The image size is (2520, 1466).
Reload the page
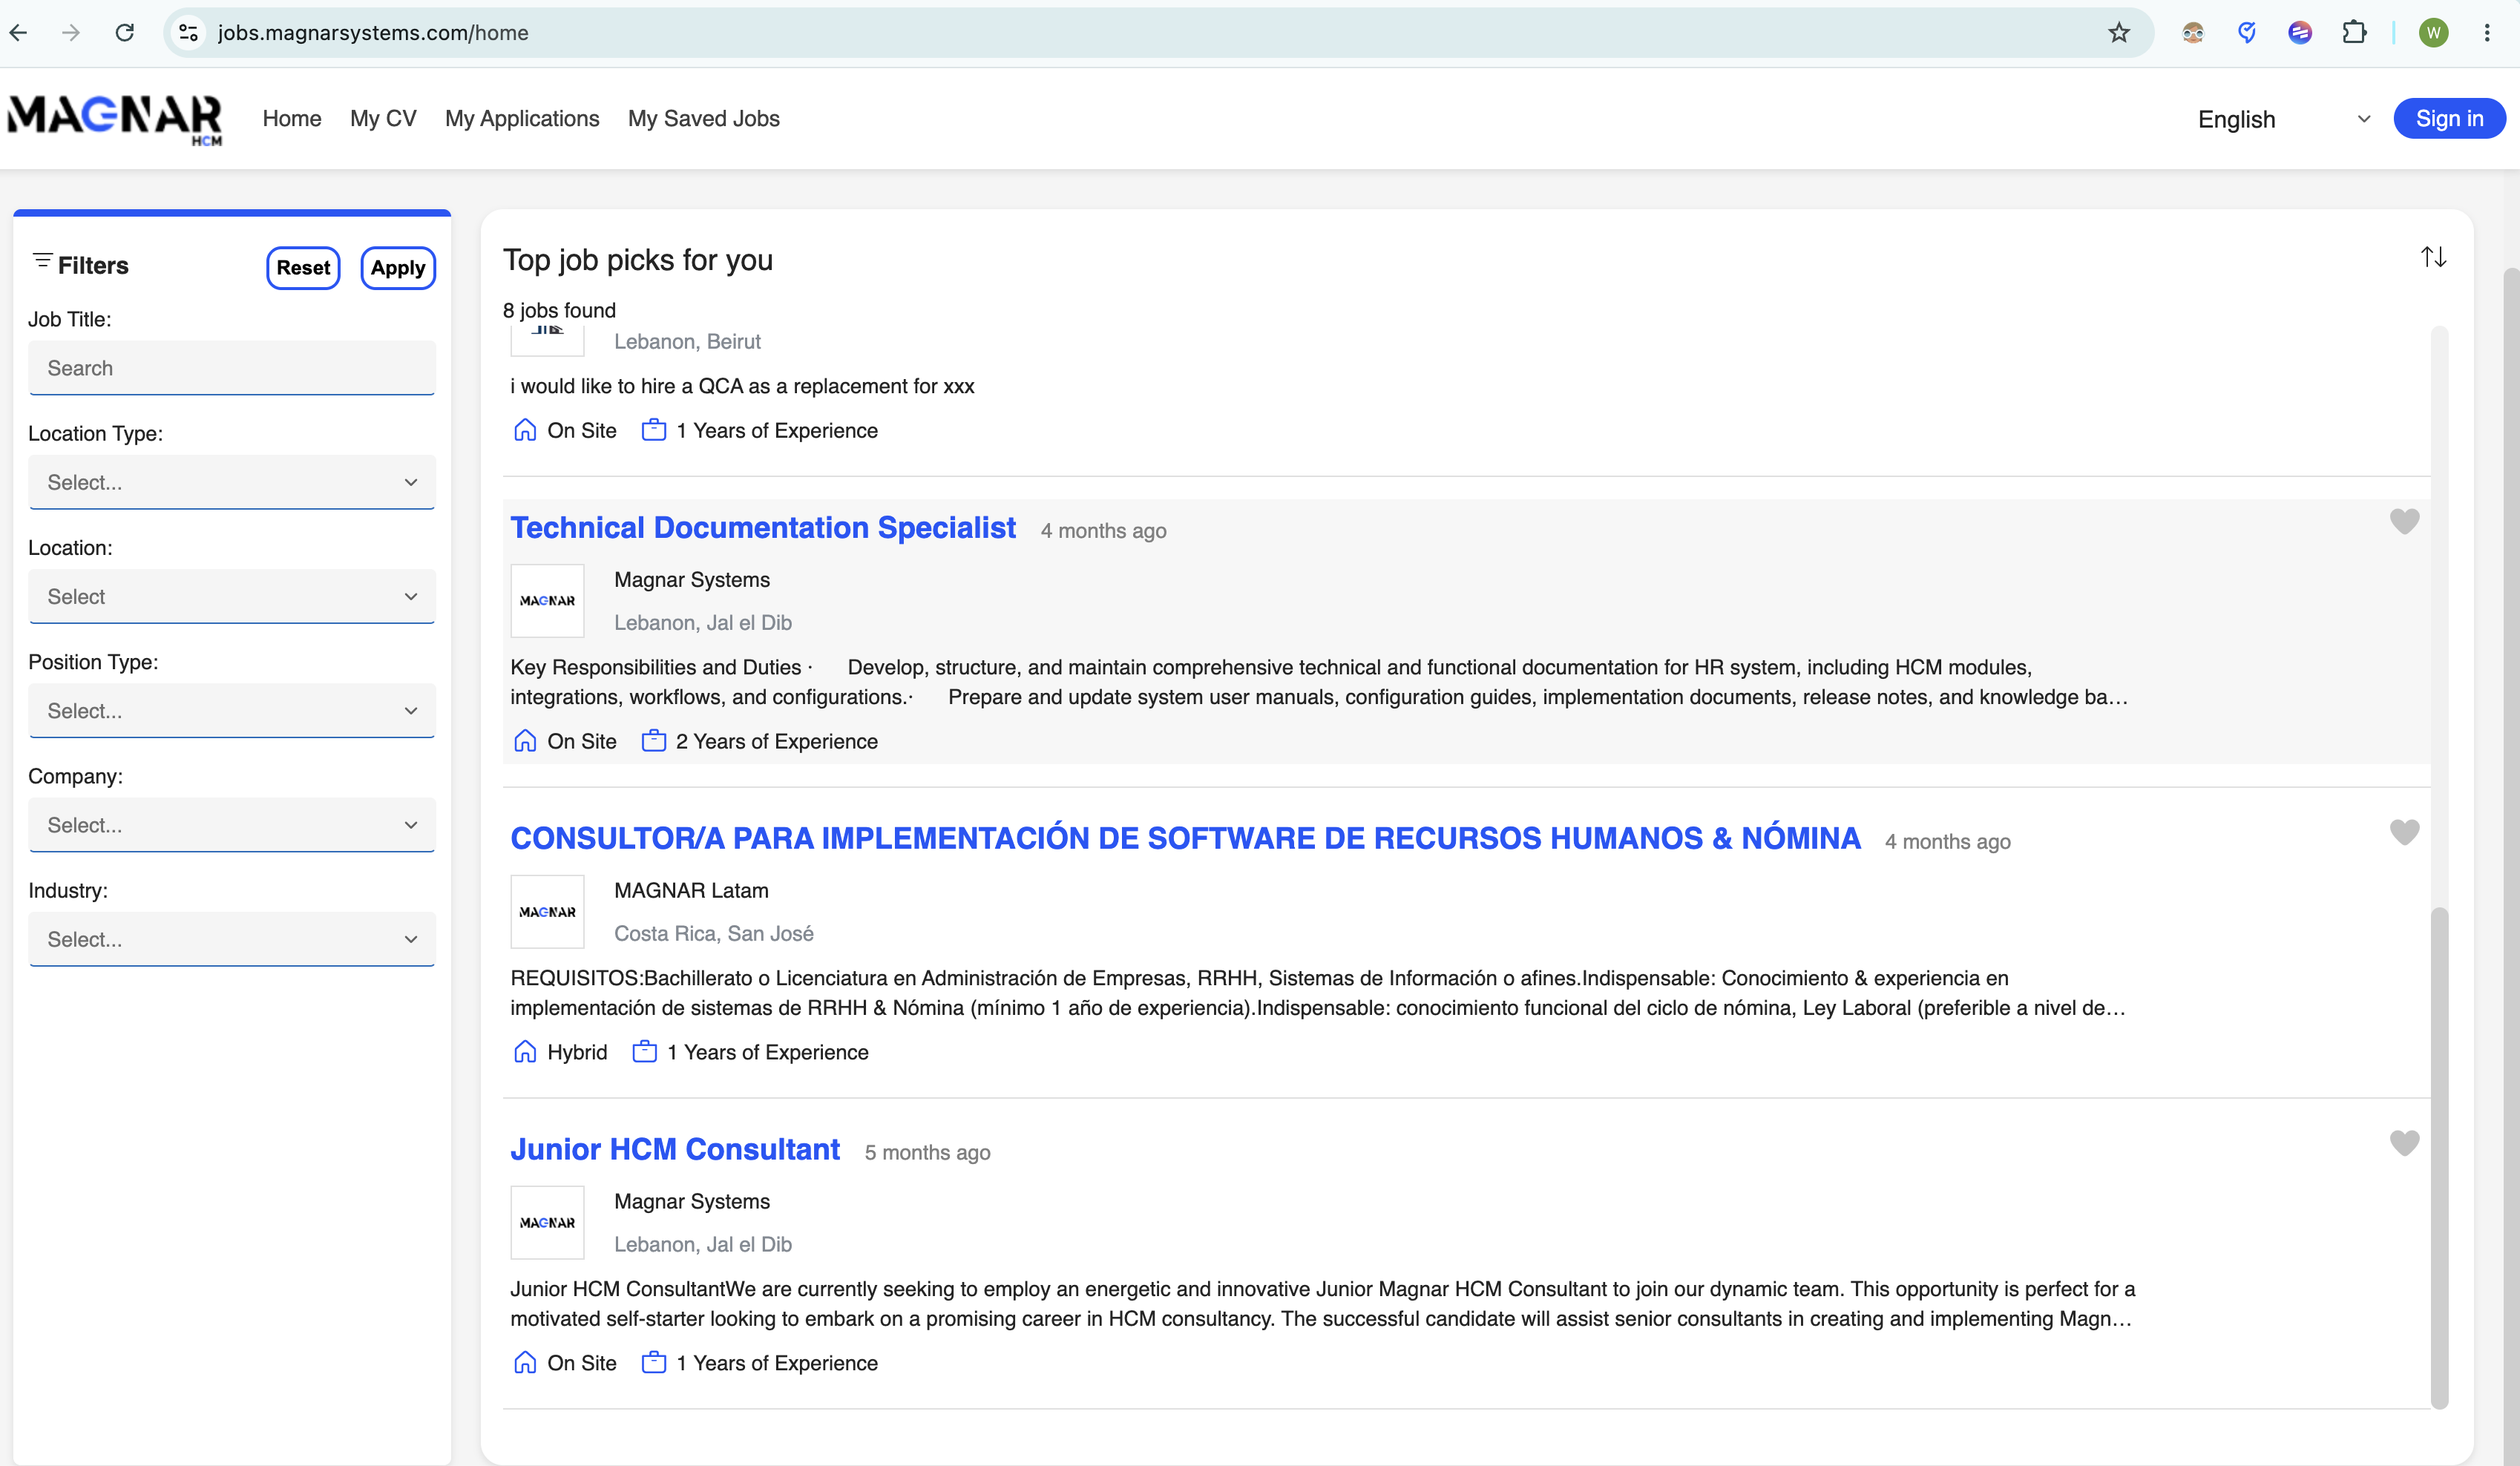click(x=125, y=33)
